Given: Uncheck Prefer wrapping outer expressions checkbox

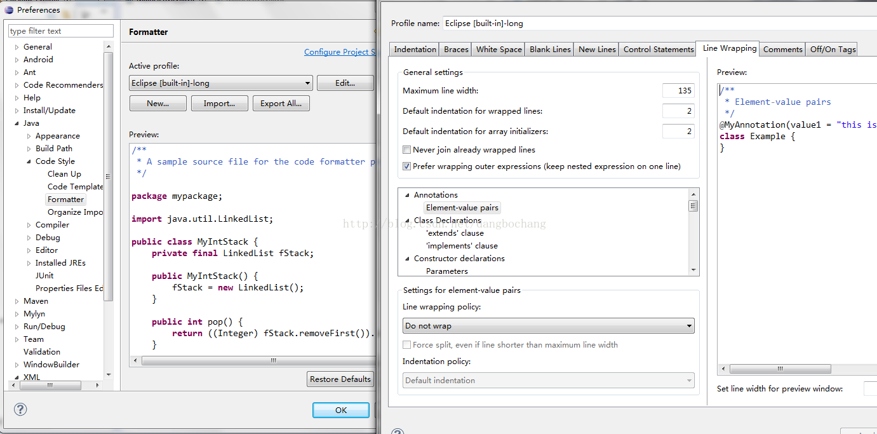Looking at the screenshot, I should [406, 166].
